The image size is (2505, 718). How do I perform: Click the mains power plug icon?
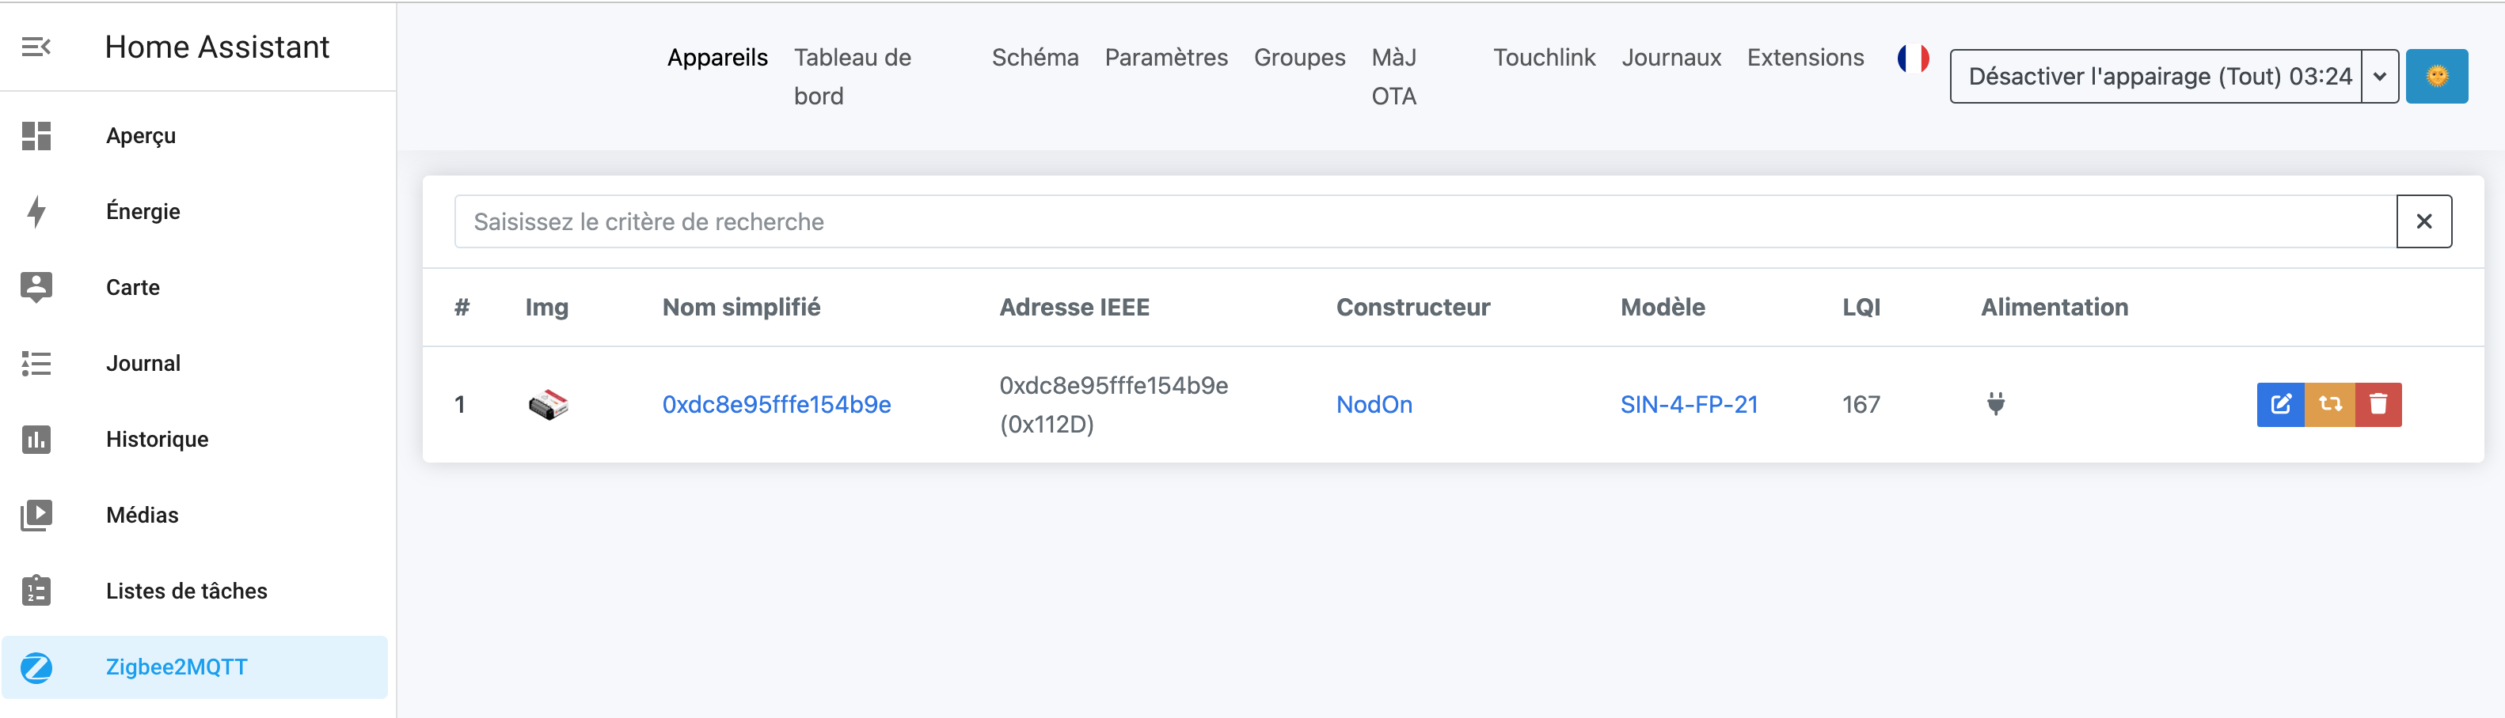pyautogui.click(x=1995, y=403)
